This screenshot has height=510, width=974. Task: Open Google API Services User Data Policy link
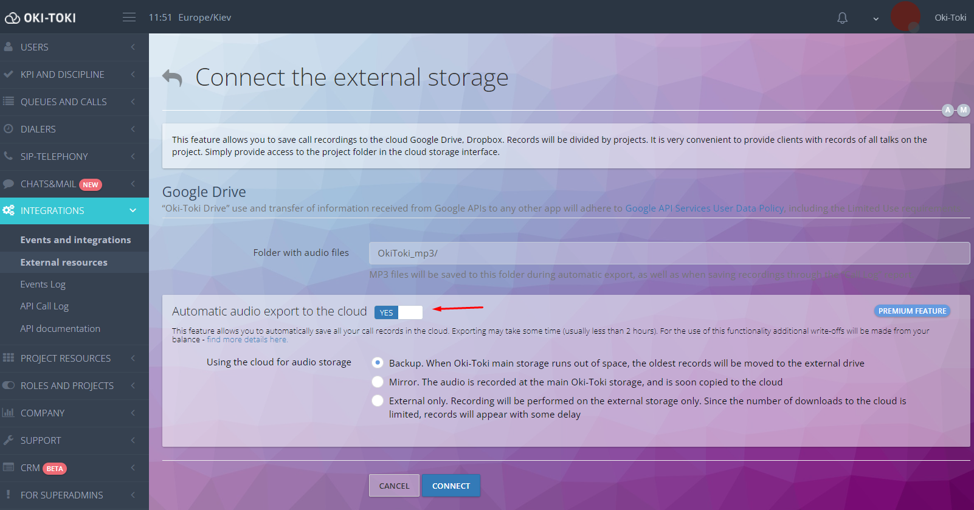coord(705,208)
